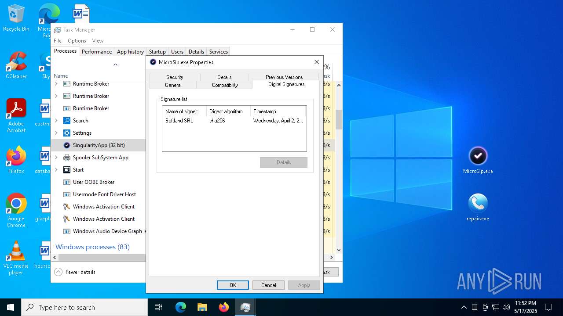Select repair.exe desktop icon
Viewport: 563px width, 316px height.
tap(478, 207)
